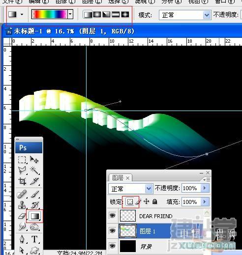Viewport: 242px width, 255px height.
Task: Click the rainbow gradient preview swatch
Action: click(x=50, y=14)
